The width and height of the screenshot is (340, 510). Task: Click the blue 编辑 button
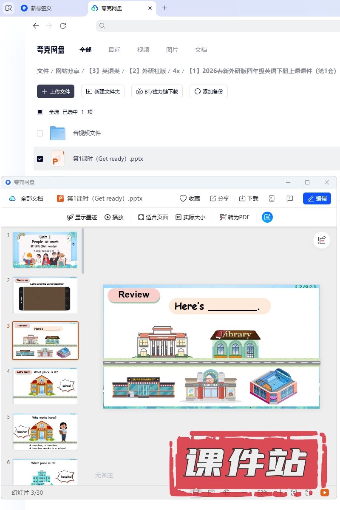click(317, 198)
